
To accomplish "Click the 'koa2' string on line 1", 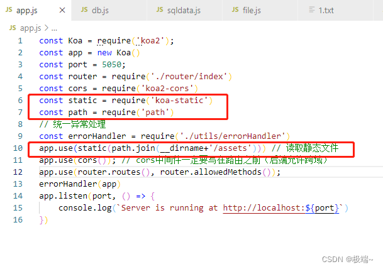I will (x=150, y=40).
